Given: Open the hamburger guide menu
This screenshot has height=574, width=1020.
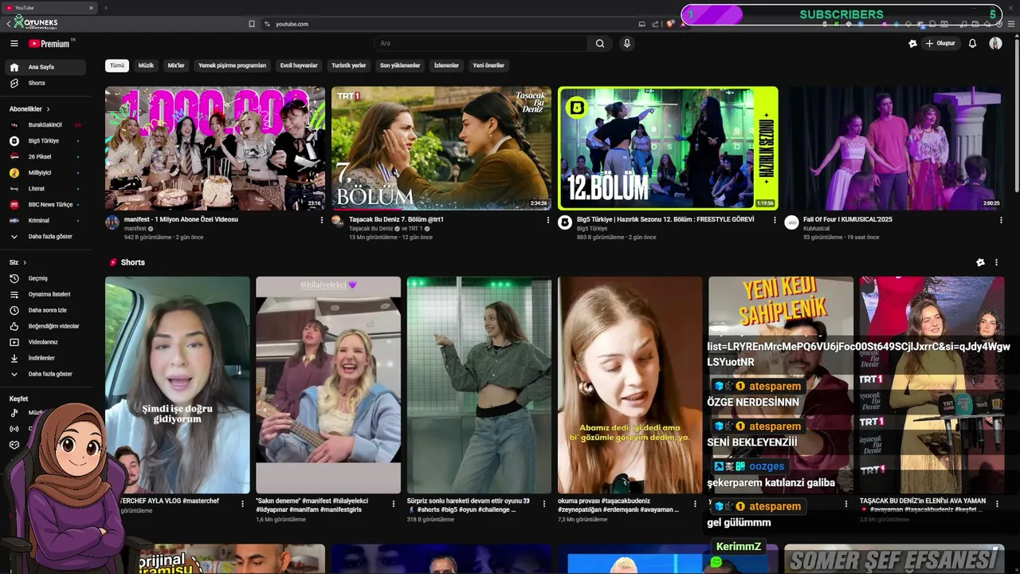Looking at the screenshot, I should pyautogui.click(x=14, y=44).
